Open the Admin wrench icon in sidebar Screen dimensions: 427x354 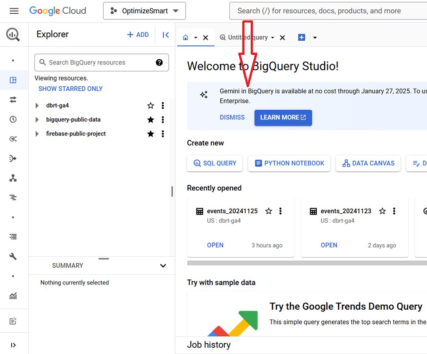pos(14,256)
